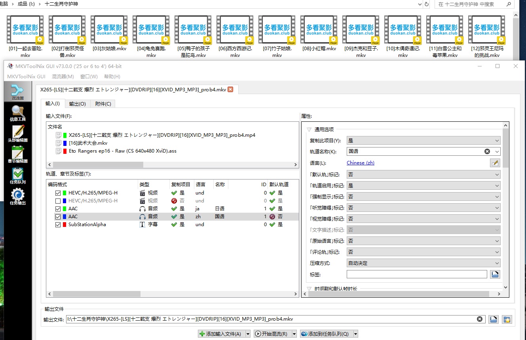Switch to the 输出(O) tab
This screenshot has width=526, height=340.
pyautogui.click(x=77, y=104)
